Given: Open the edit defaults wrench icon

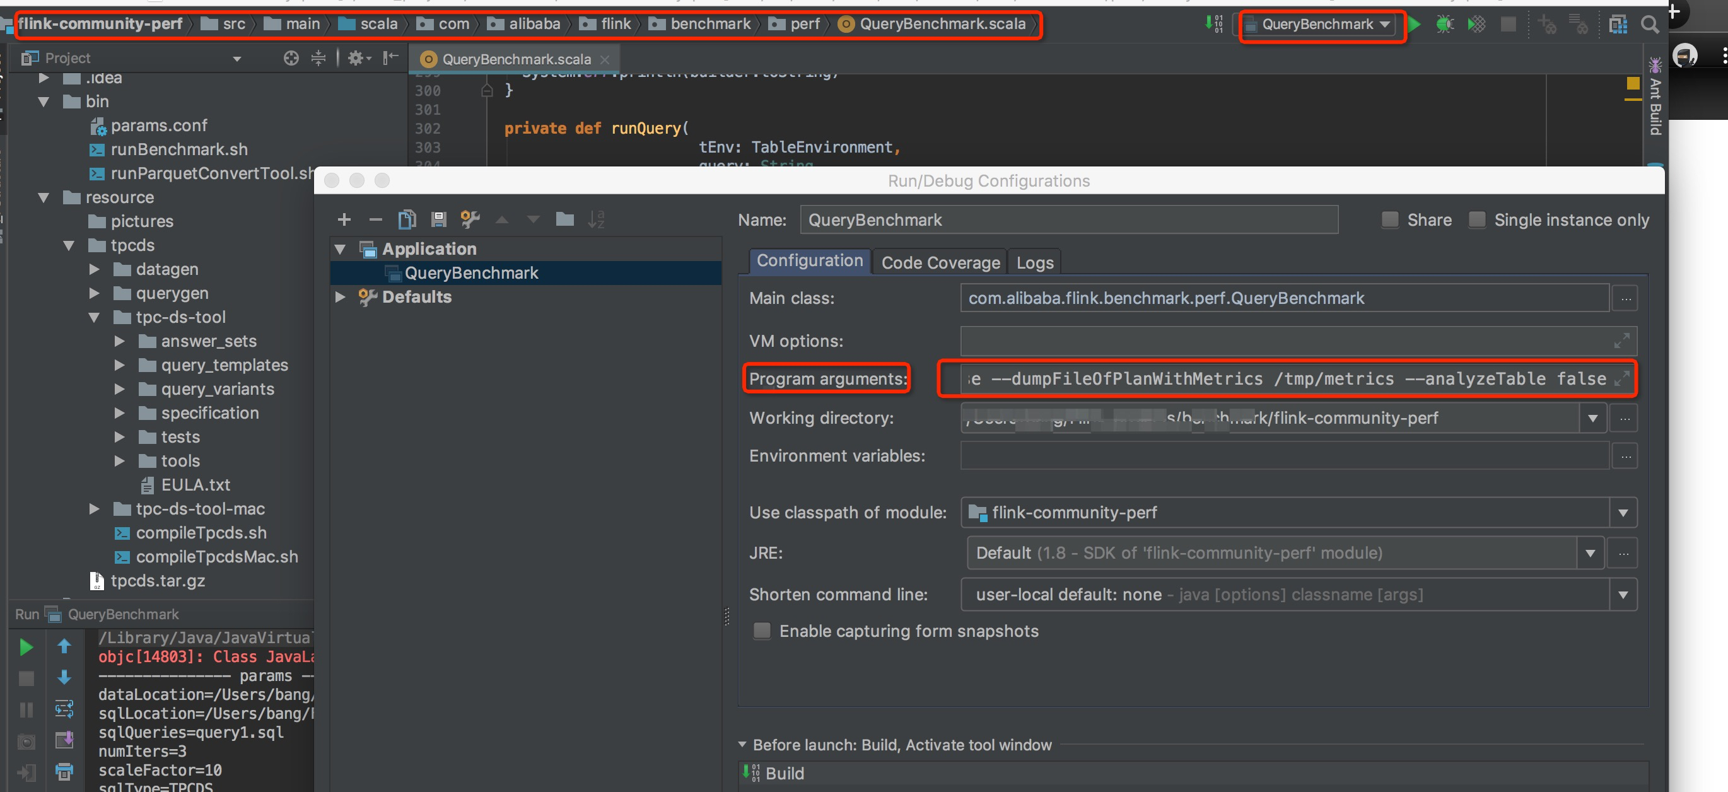Looking at the screenshot, I should click(x=470, y=219).
